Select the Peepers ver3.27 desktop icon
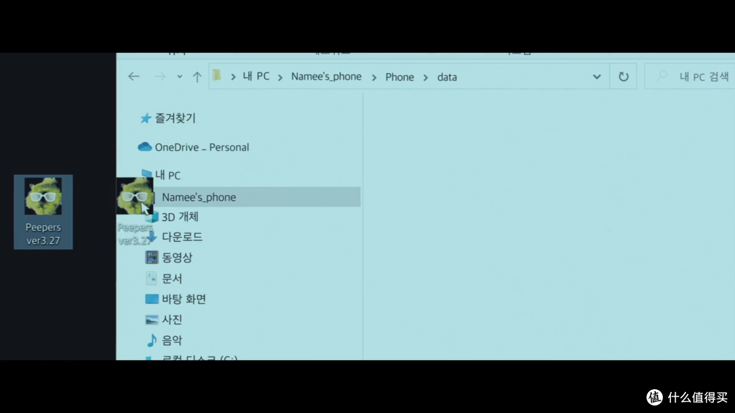The width and height of the screenshot is (735, 413). pos(43,212)
